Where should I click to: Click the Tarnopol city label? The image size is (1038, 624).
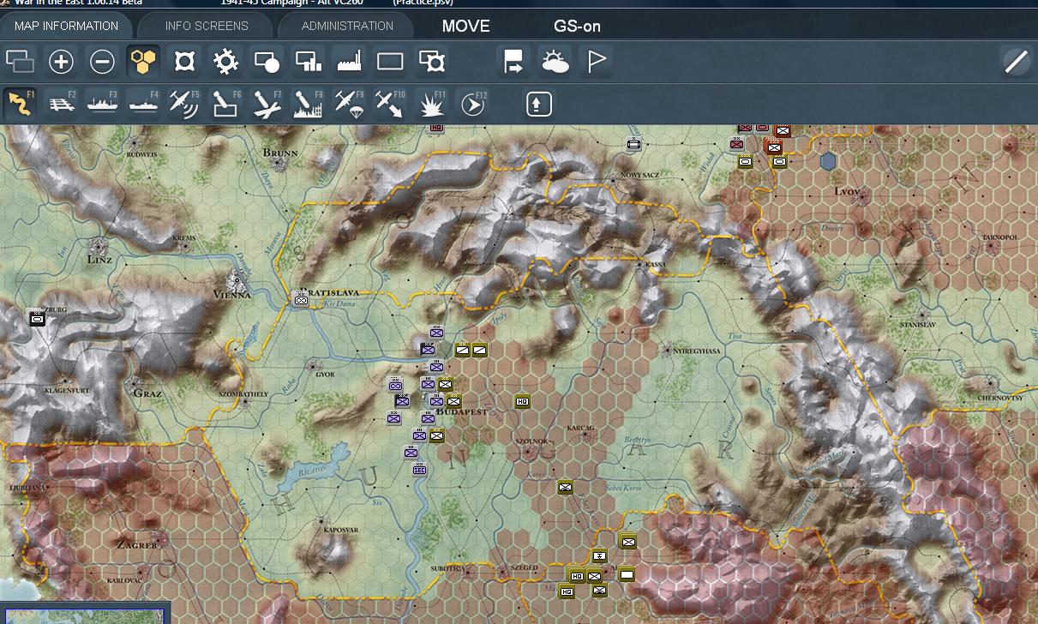(x=999, y=237)
